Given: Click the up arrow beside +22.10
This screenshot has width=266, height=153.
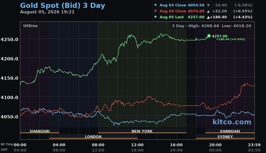Looking at the screenshot, I should (208, 11).
